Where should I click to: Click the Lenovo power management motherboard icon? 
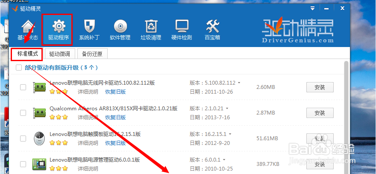coord(39,164)
